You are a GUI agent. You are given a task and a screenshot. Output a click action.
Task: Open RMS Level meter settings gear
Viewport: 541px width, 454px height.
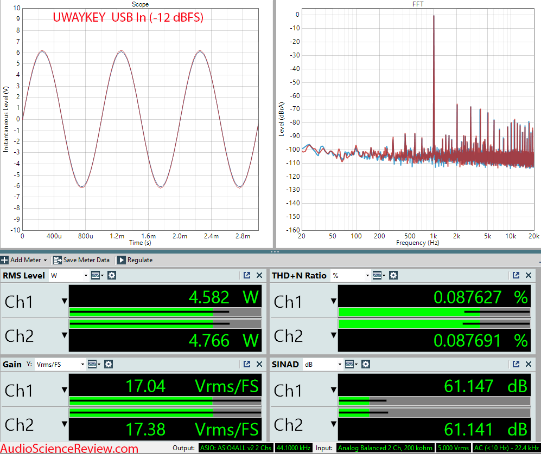pyautogui.click(x=112, y=275)
